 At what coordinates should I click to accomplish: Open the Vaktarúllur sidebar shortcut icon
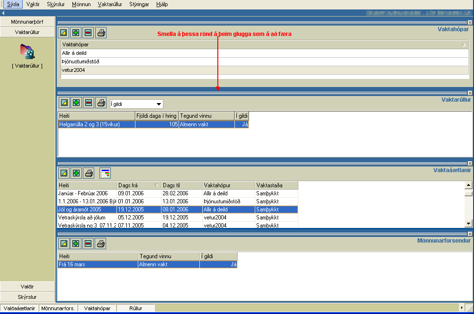tap(27, 52)
